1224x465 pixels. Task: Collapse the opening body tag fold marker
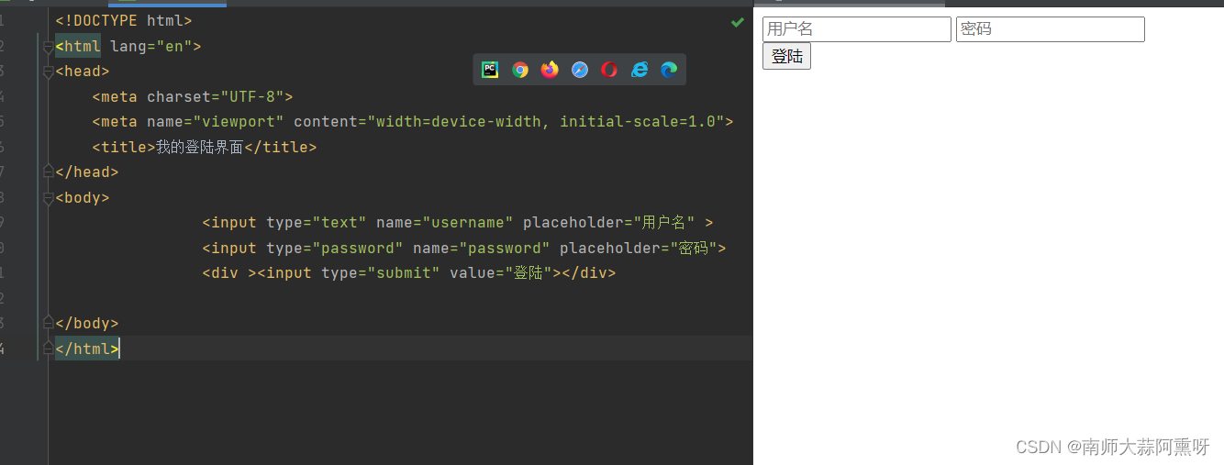tap(49, 197)
